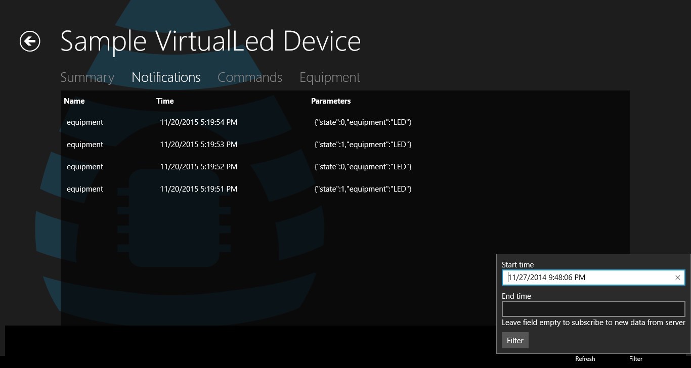Click the Sample VirtualLed Device title
Image resolution: width=691 pixels, height=368 pixels.
[x=210, y=41]
